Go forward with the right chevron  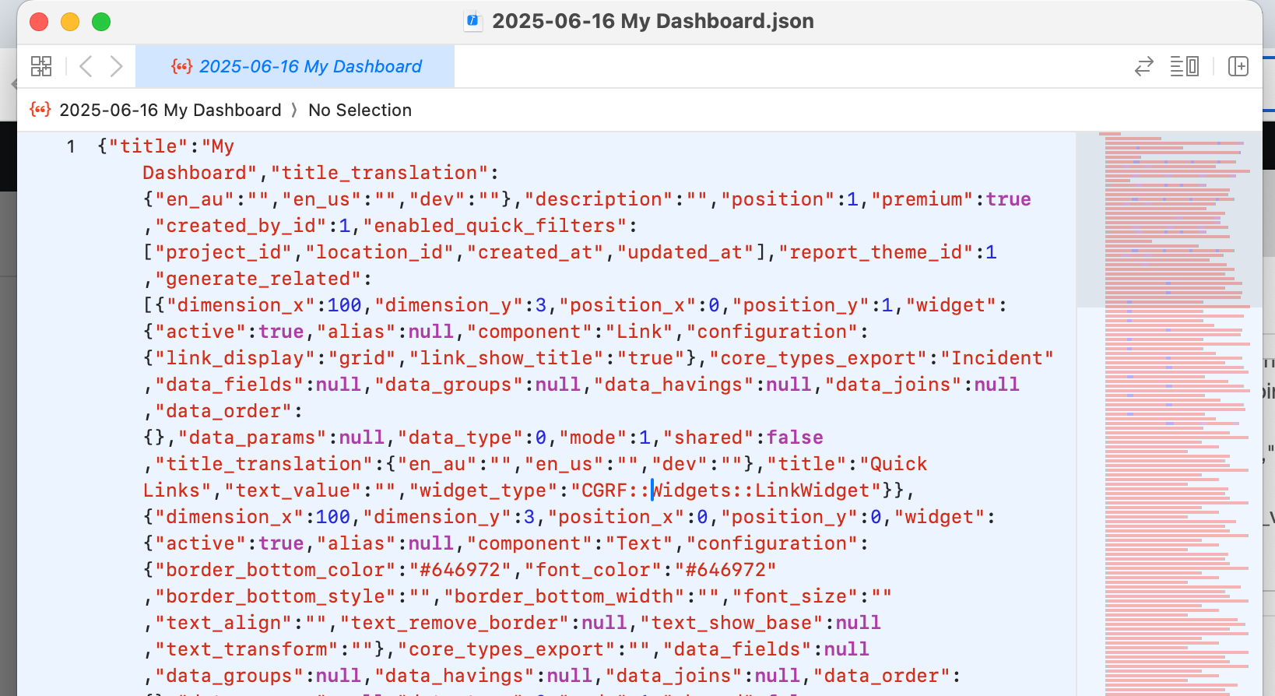point(116,66)
